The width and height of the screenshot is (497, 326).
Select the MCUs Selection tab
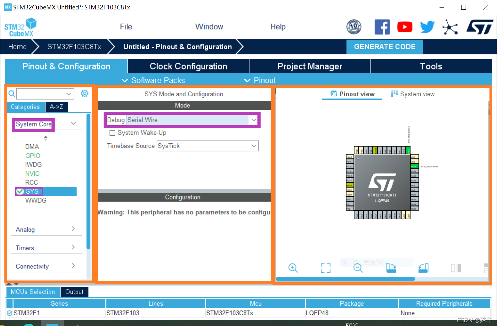coord(33,292)
